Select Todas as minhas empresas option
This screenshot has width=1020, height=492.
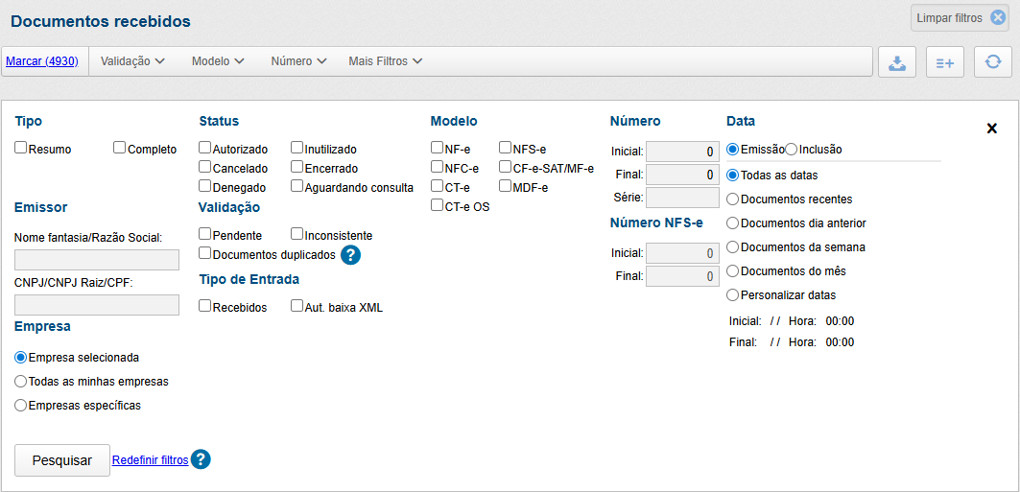click(x=21, y=382)
